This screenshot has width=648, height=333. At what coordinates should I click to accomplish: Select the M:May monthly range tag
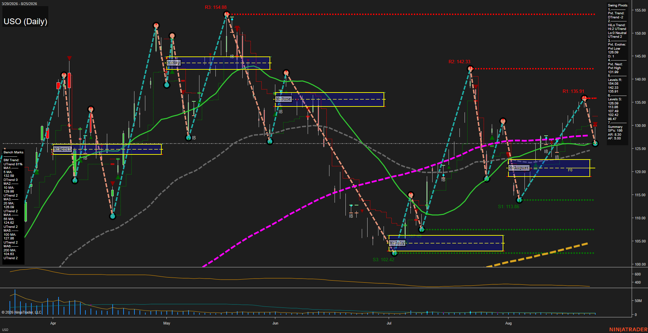click(x=174, y=63)
